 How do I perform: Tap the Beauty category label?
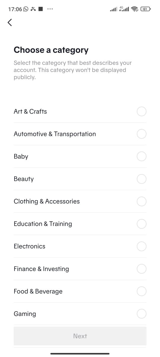click(x=24, y=179)
